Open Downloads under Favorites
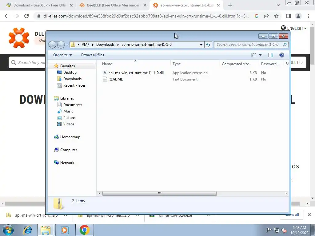315x236 pixels. pyautogui.click(x=72, y=79)
